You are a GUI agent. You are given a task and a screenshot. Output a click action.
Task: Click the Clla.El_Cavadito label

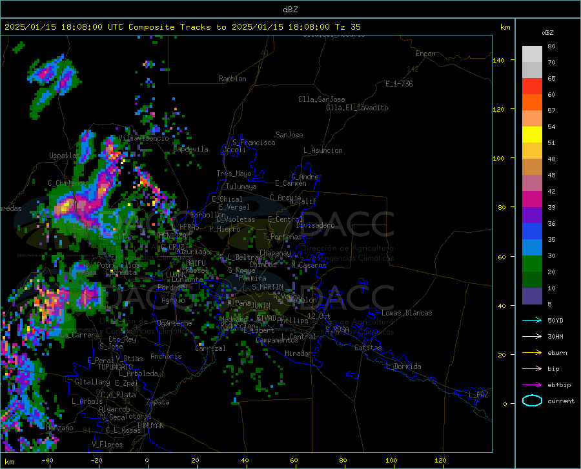click(357, 108)
